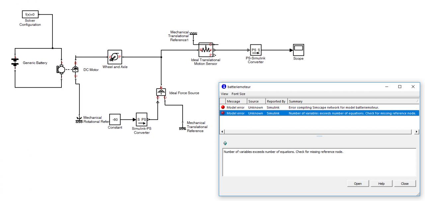Viewport: 425px width, 201px height.
Task: Click the red error icon of the highlighted message row
Action: pyautogui.click(x=223, y=113)
